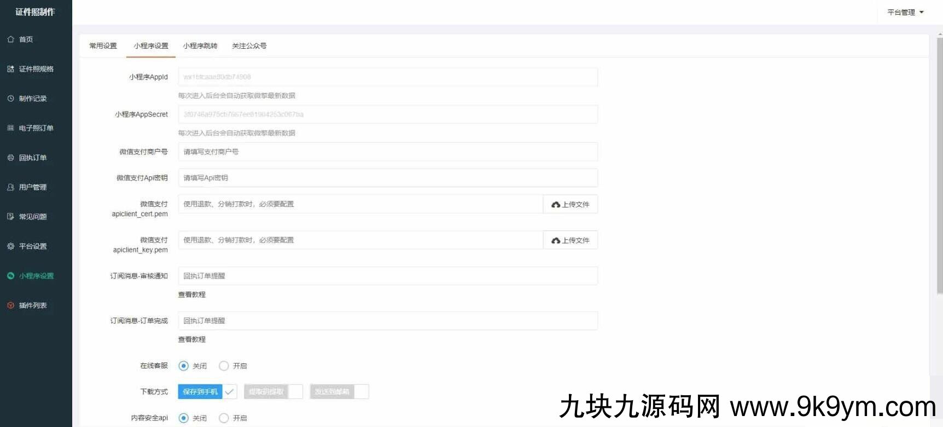
Task: Click 上传文件 for apiclient_cert.pem
Action: click(x=571, y=204)
